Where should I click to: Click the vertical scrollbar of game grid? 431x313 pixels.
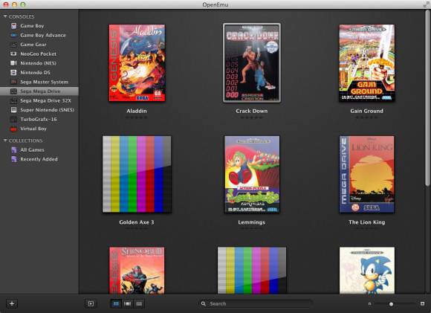[427, 99]
